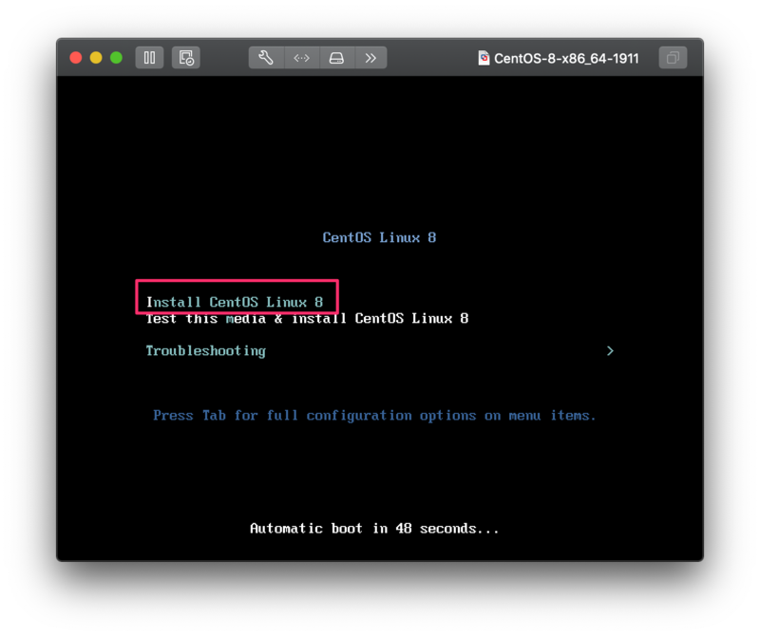Click the CentOS-8-x86_64-1911 document icon

click(x=484, y=58)
